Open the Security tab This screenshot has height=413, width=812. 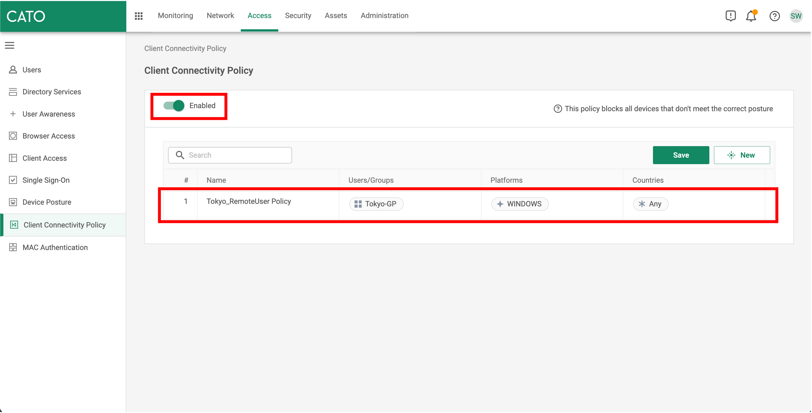(298, 15)
